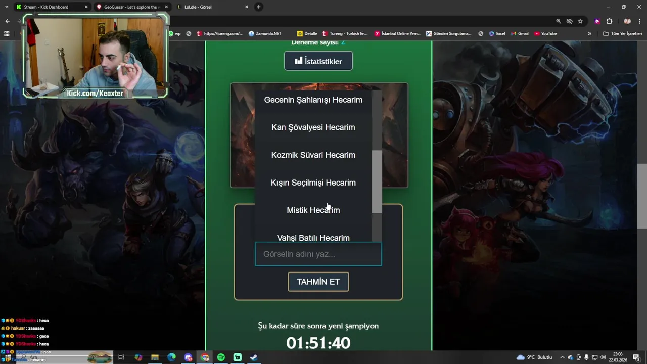Screen dimensions: 647x364
Task: Open the network tray icon
Action: (594, 357)
